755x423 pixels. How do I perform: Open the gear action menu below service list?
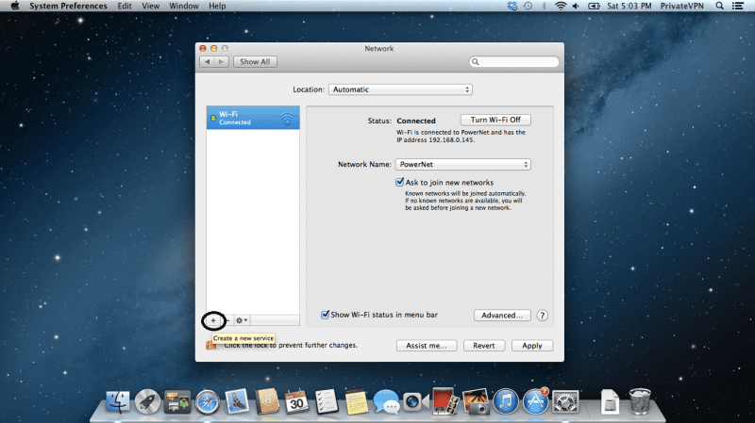242,320
